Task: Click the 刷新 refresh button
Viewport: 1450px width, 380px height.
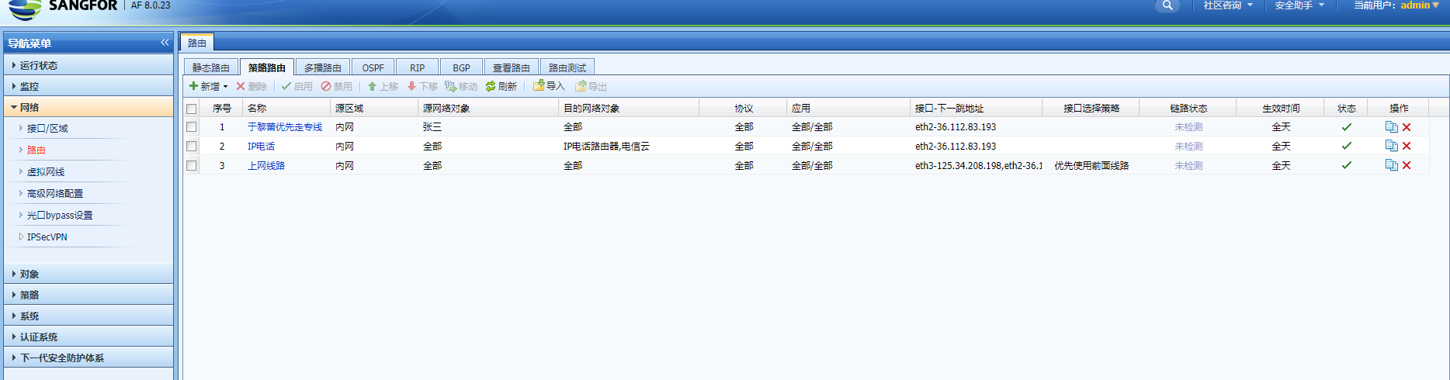Action: pyautogui.click(x=501, y=86)
